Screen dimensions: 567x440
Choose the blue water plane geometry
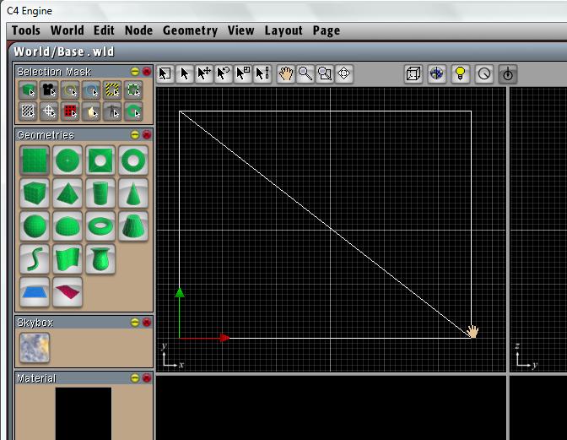pos(34,291)
